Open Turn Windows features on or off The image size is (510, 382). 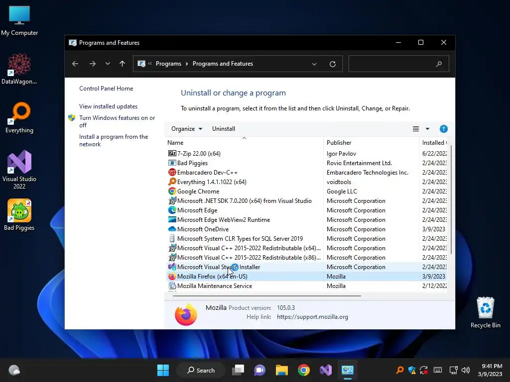click(x=117, y=121)
